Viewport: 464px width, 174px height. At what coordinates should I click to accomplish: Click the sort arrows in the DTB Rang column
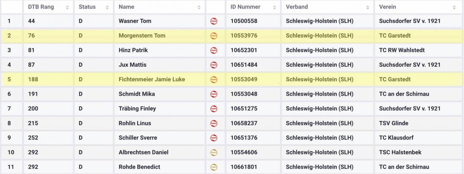[x=67, y=7]
